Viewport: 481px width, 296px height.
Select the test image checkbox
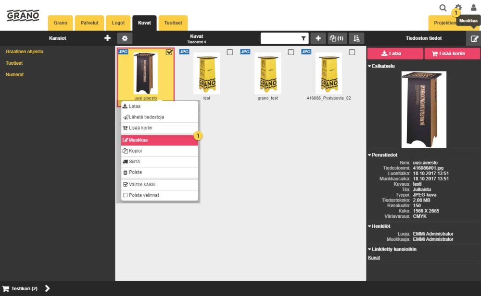coord(230,52)
